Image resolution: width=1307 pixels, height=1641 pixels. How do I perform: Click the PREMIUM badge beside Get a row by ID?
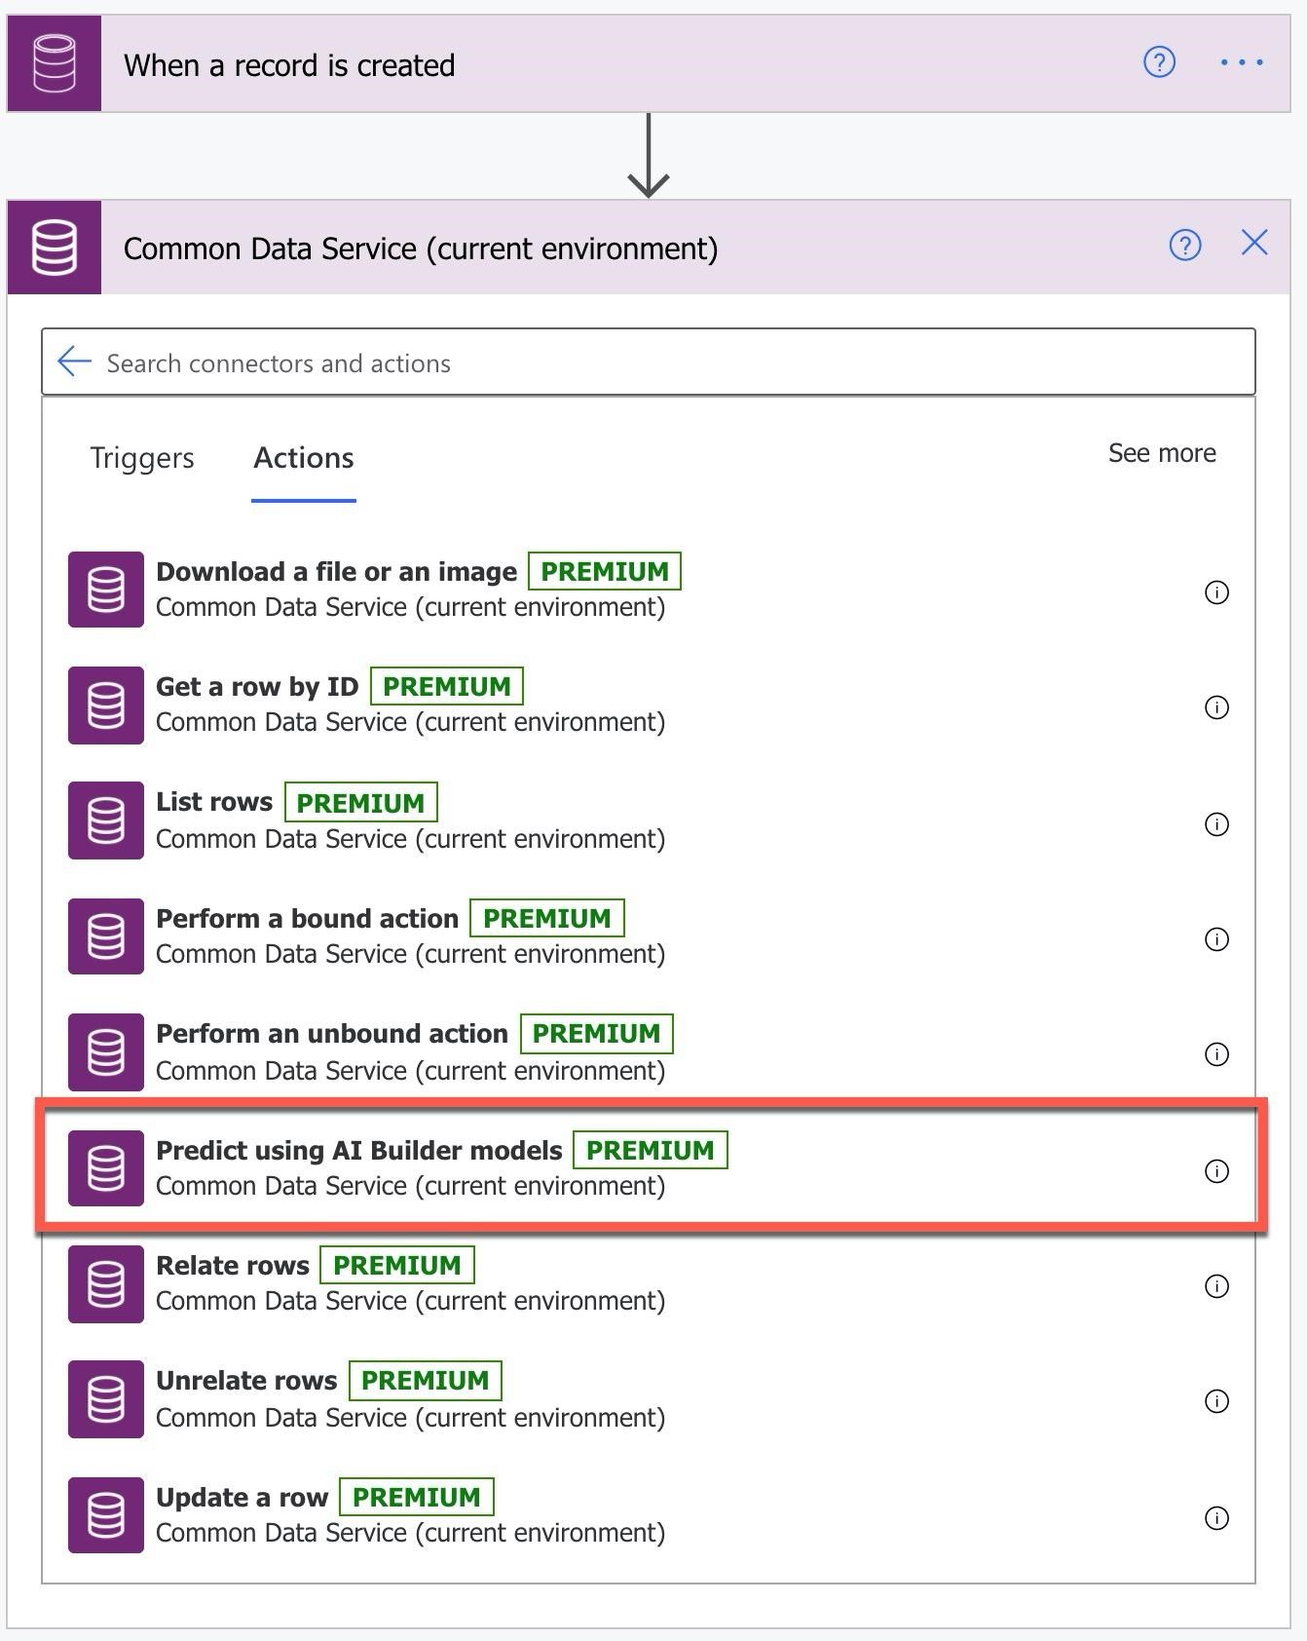[x=447, y=686]
